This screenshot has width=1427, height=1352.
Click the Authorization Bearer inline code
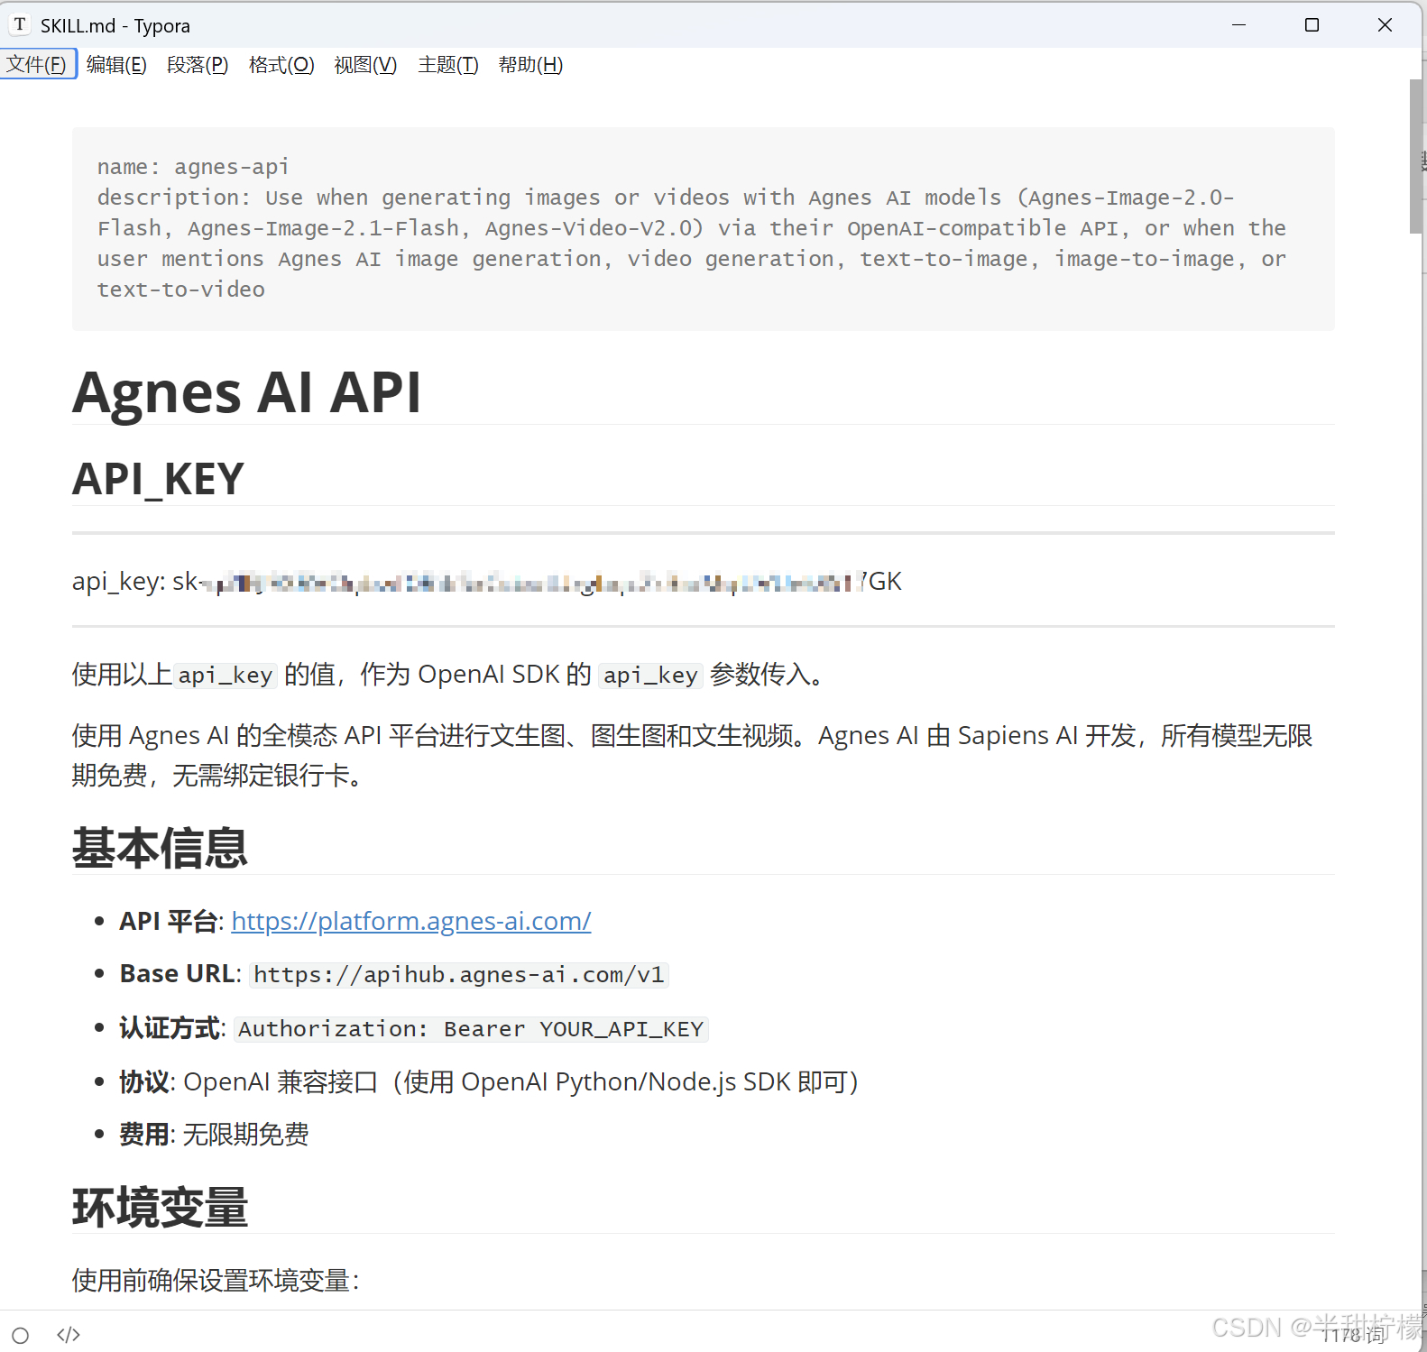471,1029
